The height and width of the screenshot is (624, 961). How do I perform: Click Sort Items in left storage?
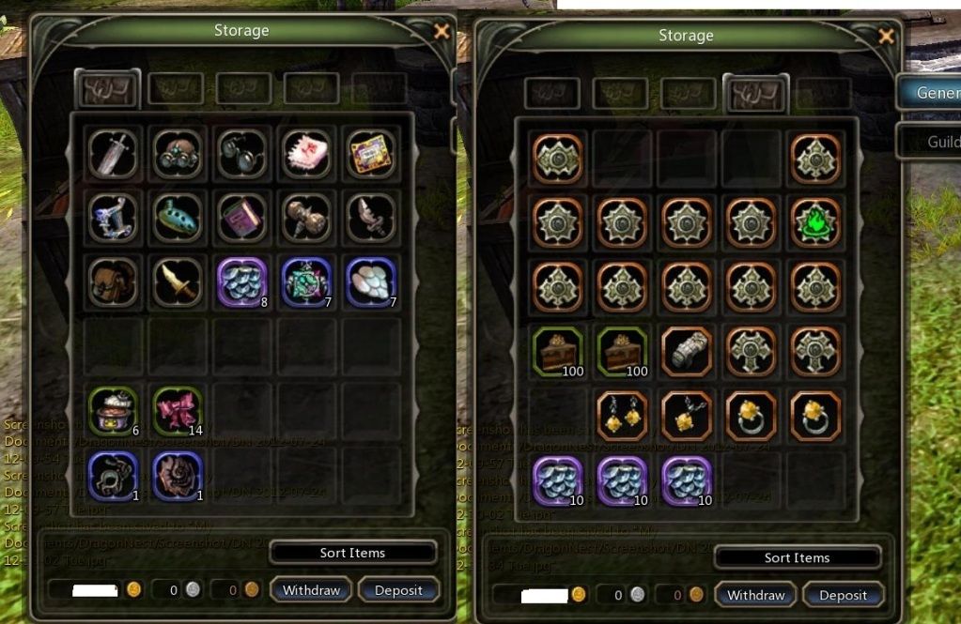(x=352, y=553)
